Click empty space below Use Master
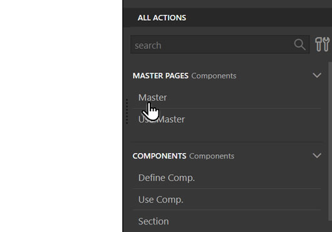 (x=227, y=135)
